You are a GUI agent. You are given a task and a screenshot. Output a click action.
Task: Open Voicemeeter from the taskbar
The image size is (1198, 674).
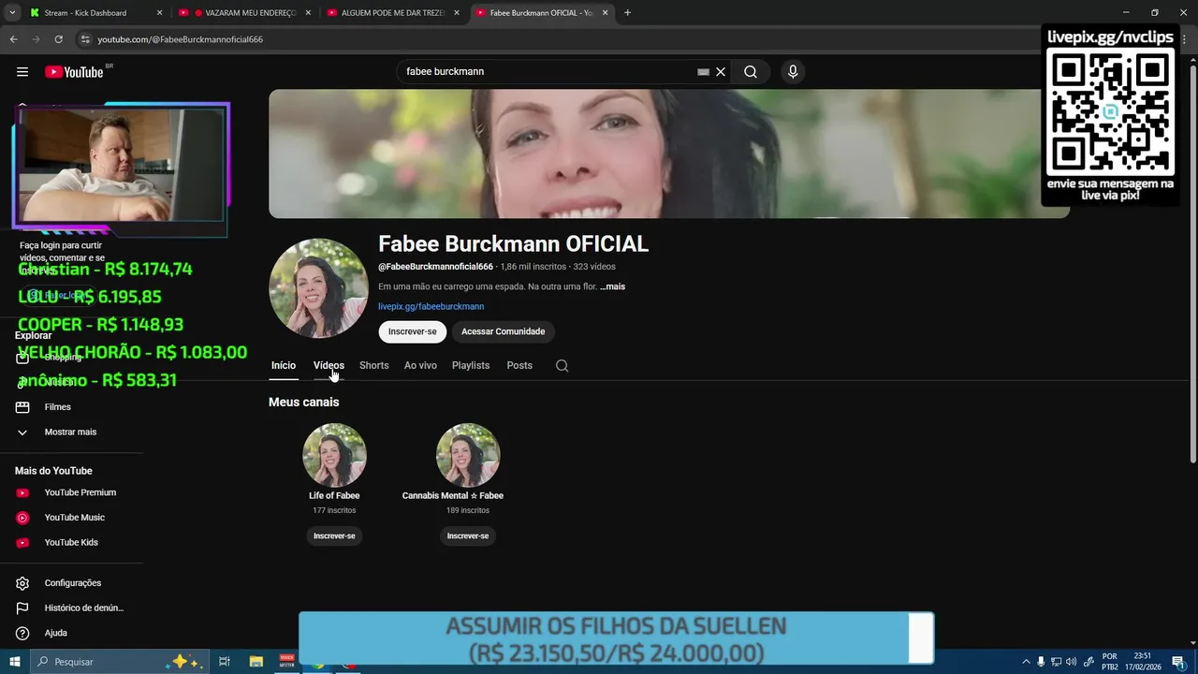(287, 661)
